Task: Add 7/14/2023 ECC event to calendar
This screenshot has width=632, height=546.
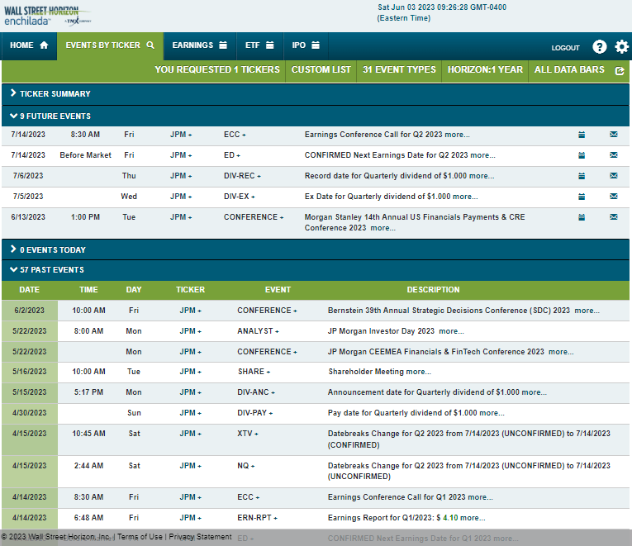Action: point(582,135)
